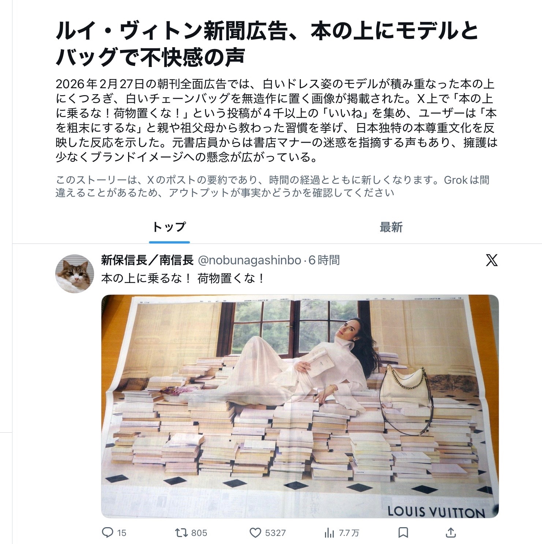The width and height of the screenshot is (542, 544).
Task: Click the reply count 15
Action: 122,533
